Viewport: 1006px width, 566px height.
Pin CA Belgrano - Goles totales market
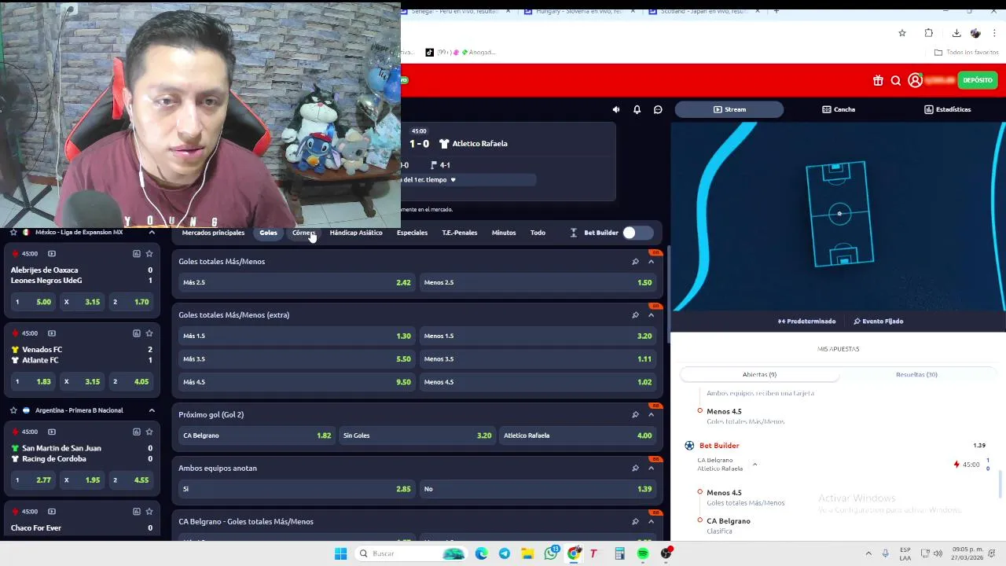pyautogui.click(x=635, y=522)
